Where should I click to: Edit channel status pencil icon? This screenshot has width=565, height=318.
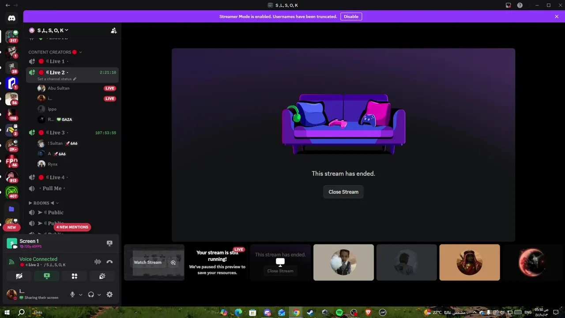75,79
